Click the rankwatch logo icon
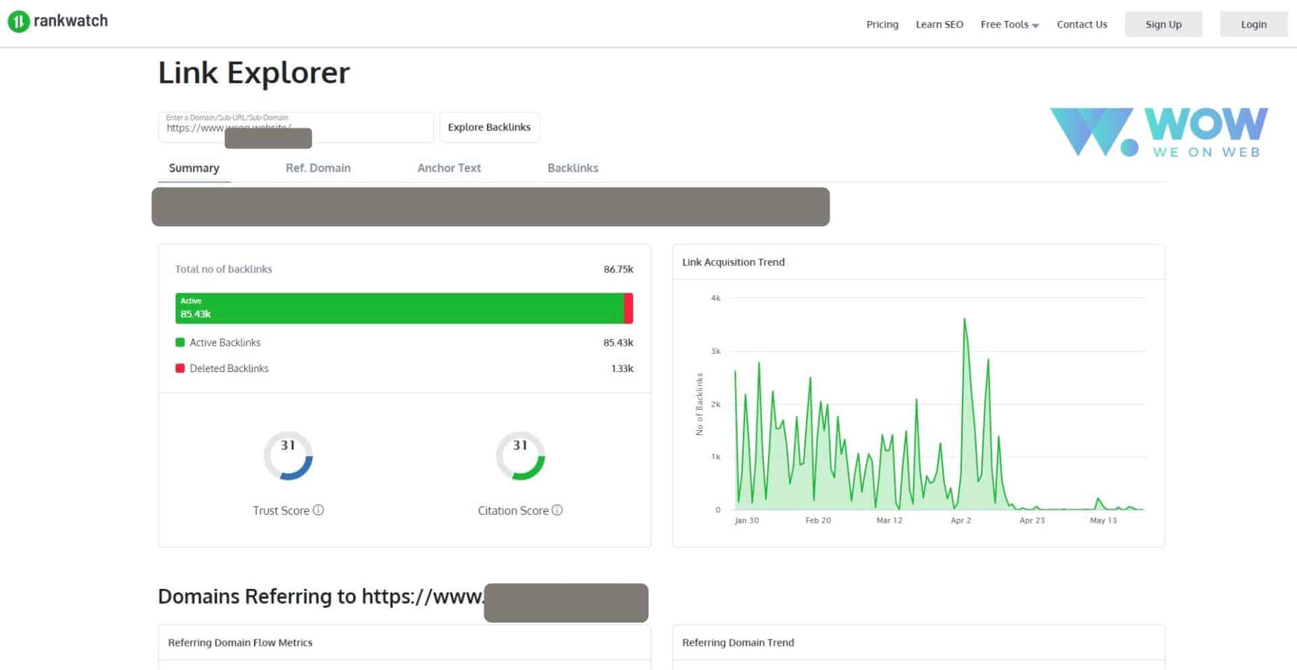Viewport: 1297px width, 670px height. (18, 20)
